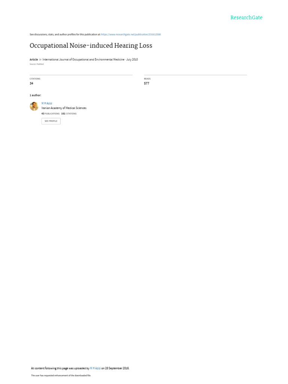This screenshot has height=384, width=288.
Task: Click the International Journal of Occupational and Environmental Medicine name
Action: 83,60
